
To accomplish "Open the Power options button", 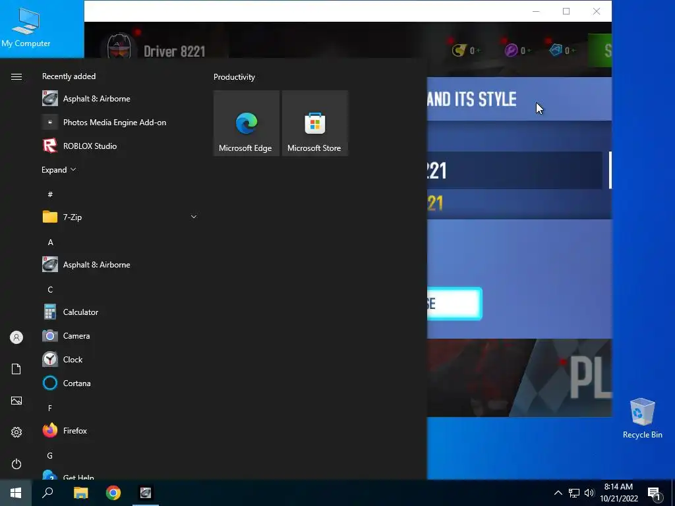I will pos(16,464).
